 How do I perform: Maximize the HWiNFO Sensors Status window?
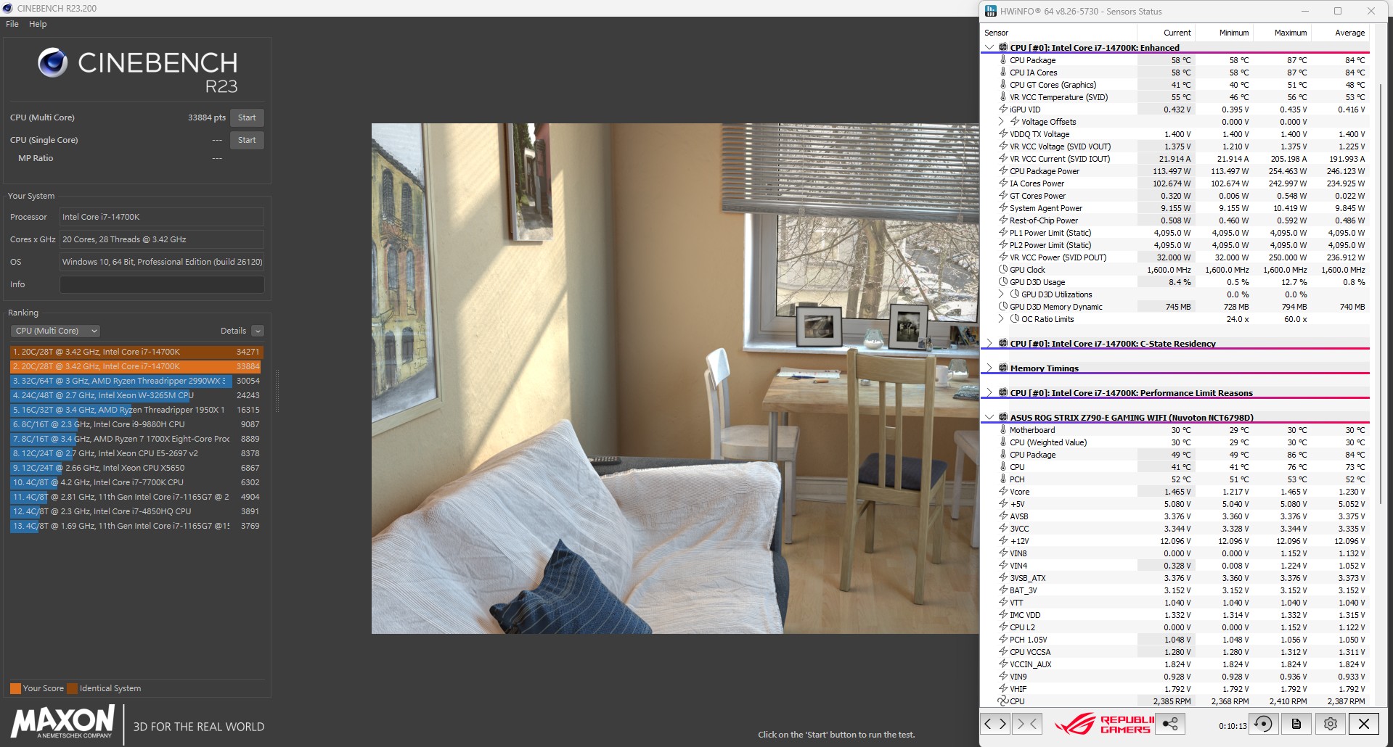[1338, 11]
